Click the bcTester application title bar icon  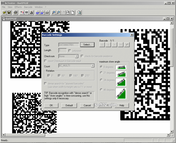coord(3,3)
